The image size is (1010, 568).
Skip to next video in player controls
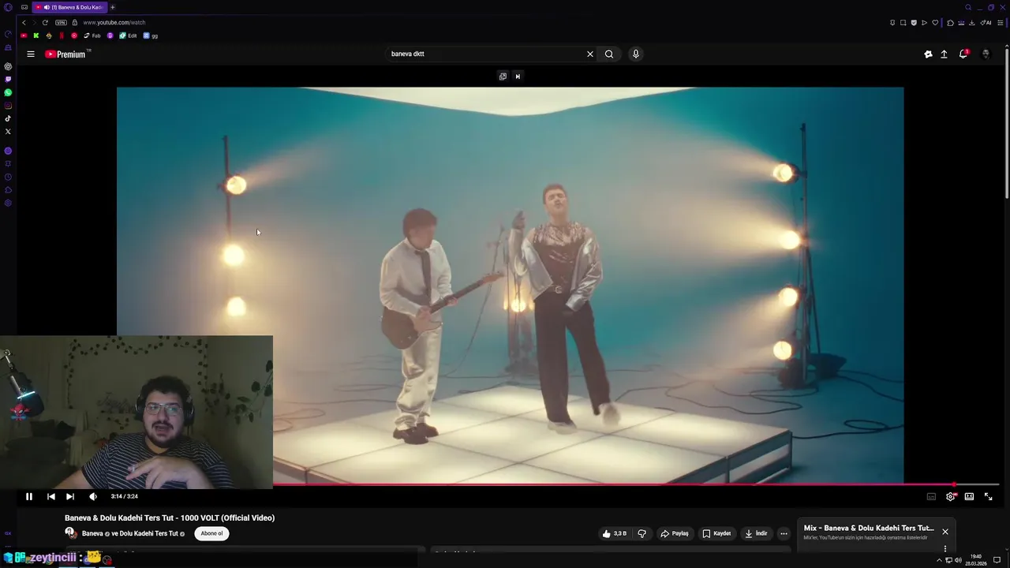(x=70, y=496)
